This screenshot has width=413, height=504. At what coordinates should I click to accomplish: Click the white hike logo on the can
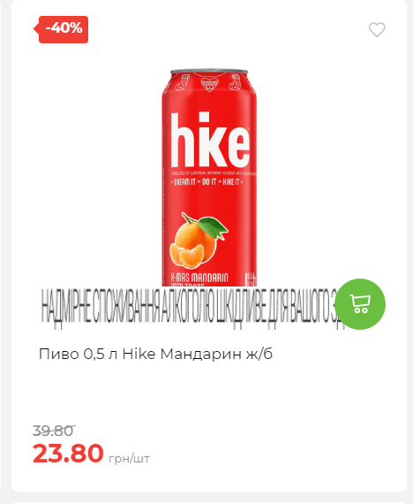(x=210, y=140)
